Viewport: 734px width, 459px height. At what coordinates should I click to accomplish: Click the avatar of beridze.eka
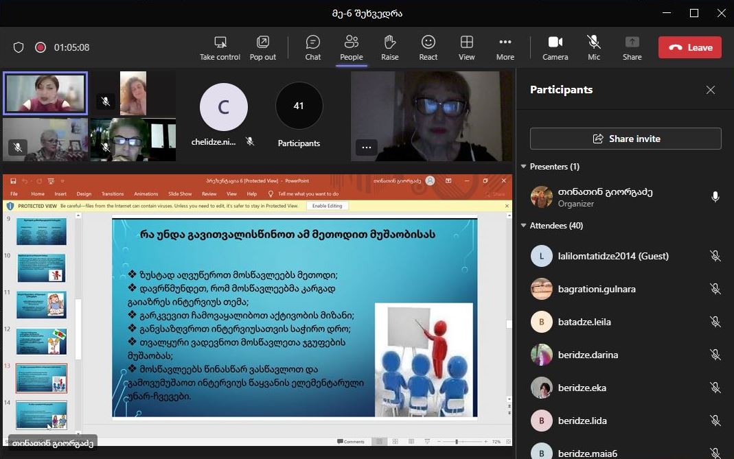[x=542, y=388]
